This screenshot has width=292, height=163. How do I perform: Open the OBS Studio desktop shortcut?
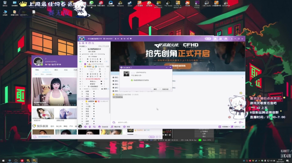coord(207,3)
